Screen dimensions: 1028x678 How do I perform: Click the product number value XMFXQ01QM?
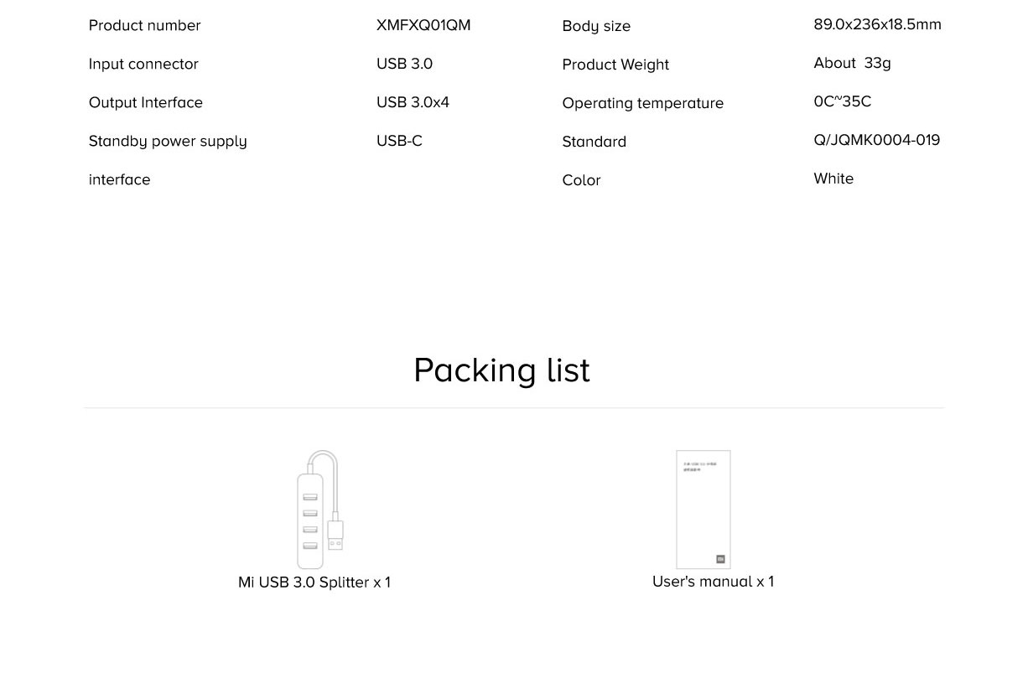[423, 25]
